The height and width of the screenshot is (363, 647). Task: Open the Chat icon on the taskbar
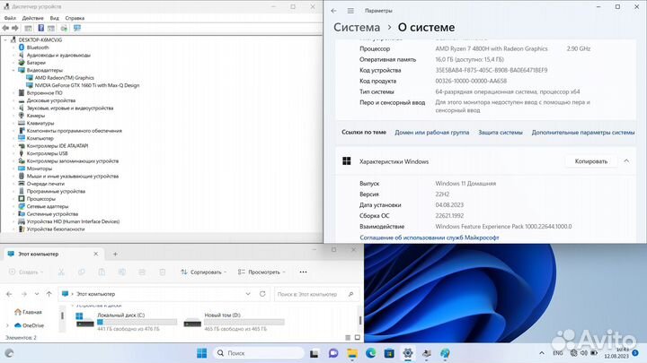pyautogui.click(x=333, y=353)
